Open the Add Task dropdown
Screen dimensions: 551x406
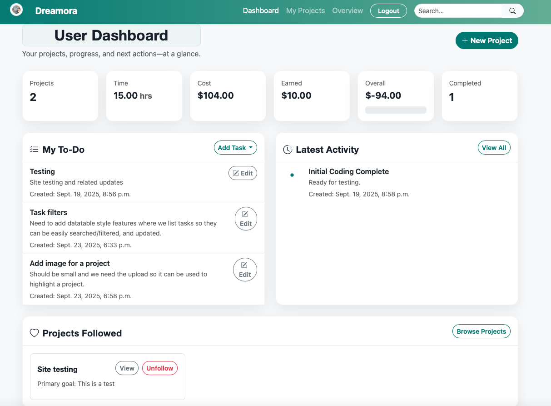coord(235,147)
